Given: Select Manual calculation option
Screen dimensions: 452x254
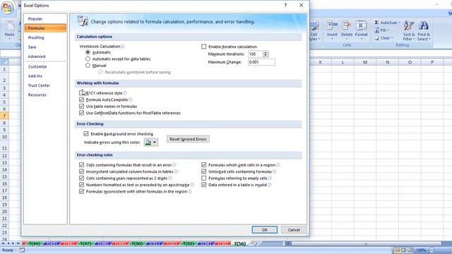Looking at the screenshot, I should (88, 66).
